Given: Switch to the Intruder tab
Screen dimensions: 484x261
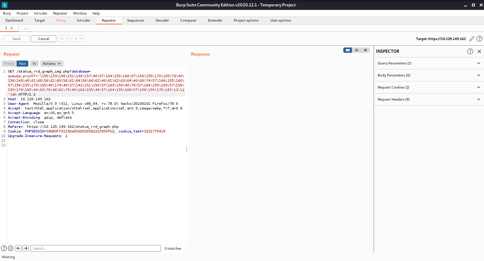Looking at the screenshot, I should pos(84,21).
